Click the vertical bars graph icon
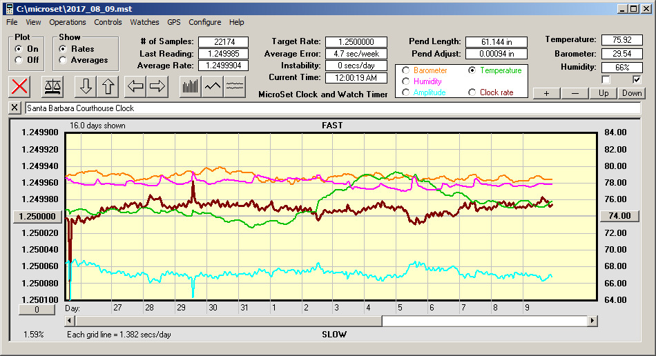 tap(190, 86)
